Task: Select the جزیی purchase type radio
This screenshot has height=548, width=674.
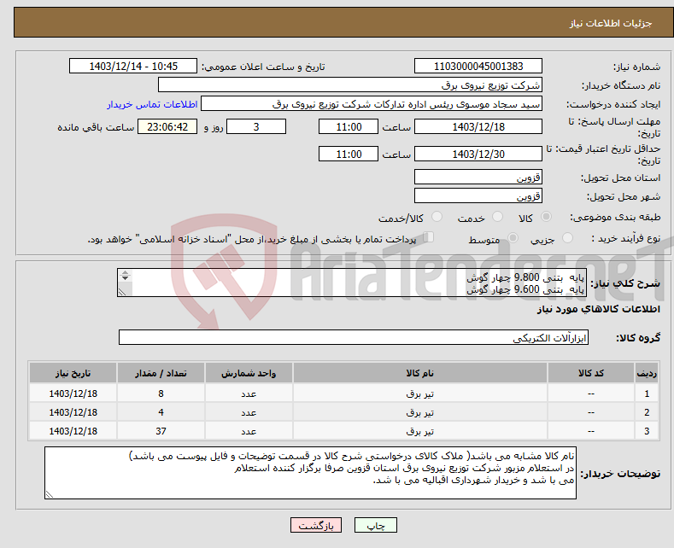Action: 567,238
